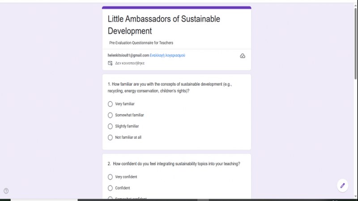Screen dimensions: 358x201
Task: Click the form title 'Little Ambassadors of Sustainable Development'
Action: coord(164,25)
